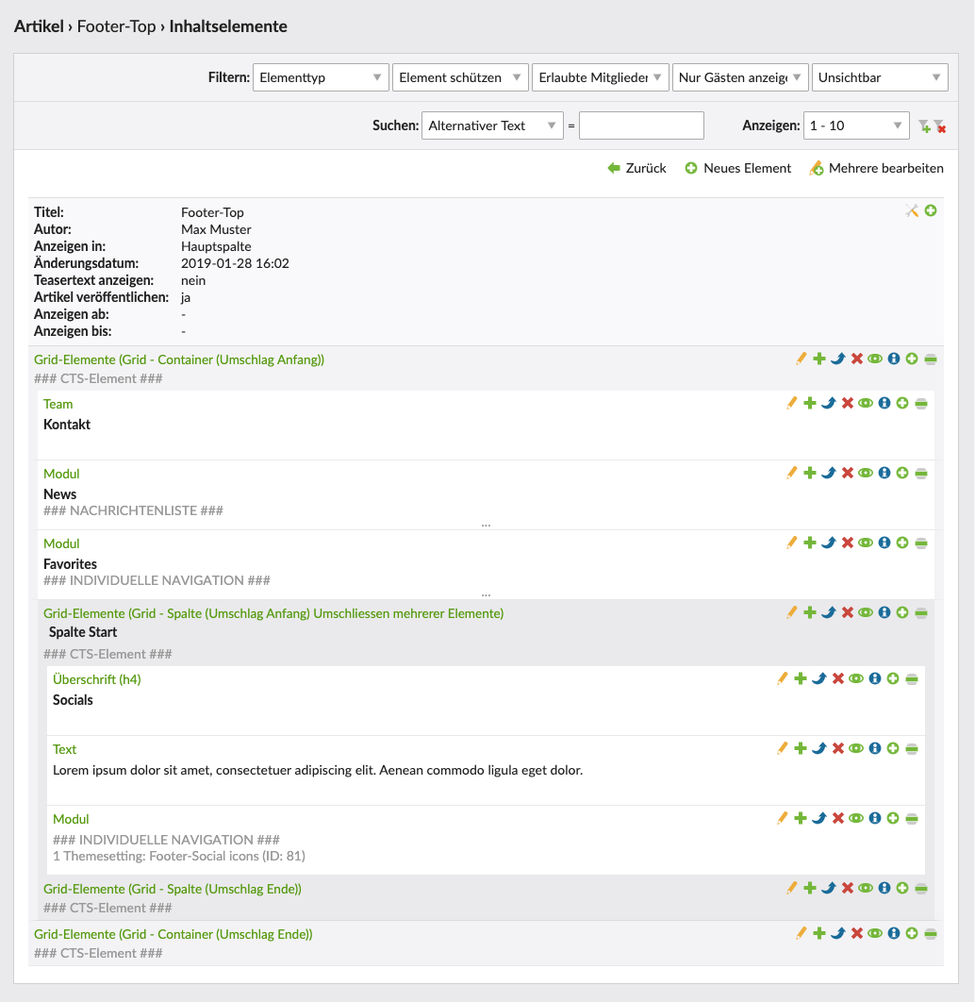Click the Spalte Start label
The image size is (975, 1002).
tap(83, 632)
